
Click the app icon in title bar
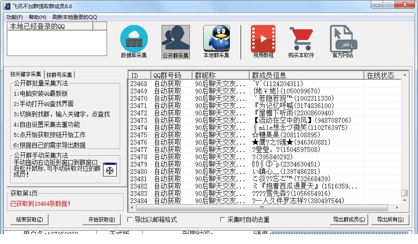(7, 6)
